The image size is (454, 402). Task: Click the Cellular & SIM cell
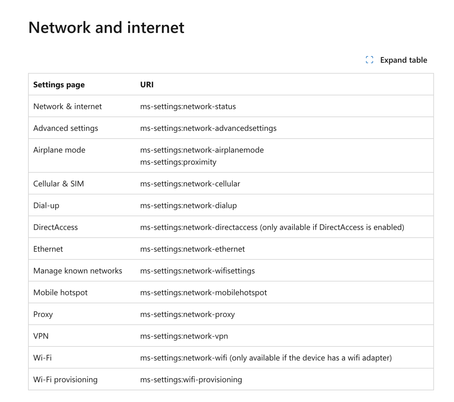59,184
